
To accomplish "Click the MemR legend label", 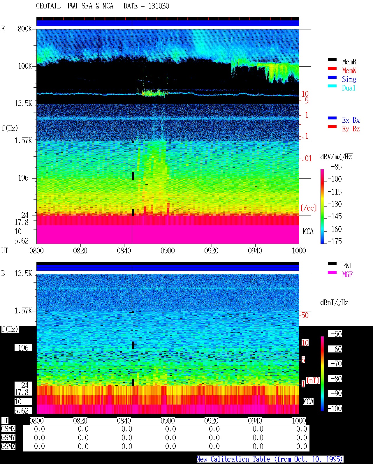I will click(349, 62).
